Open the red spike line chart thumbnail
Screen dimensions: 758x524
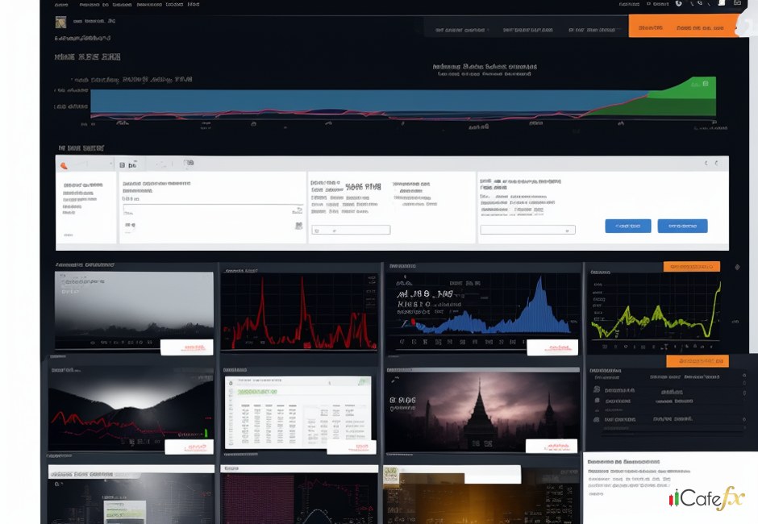[299, 312]
